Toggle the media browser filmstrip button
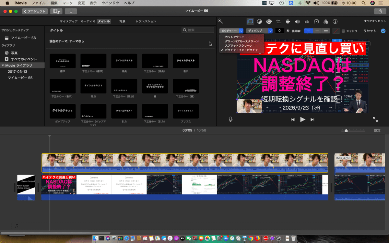The width and height of the screenshot is (389, 243). tap(56, 11)
